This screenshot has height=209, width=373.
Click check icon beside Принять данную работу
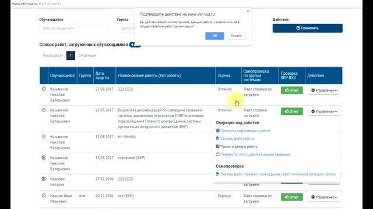[x=217, y=146]
